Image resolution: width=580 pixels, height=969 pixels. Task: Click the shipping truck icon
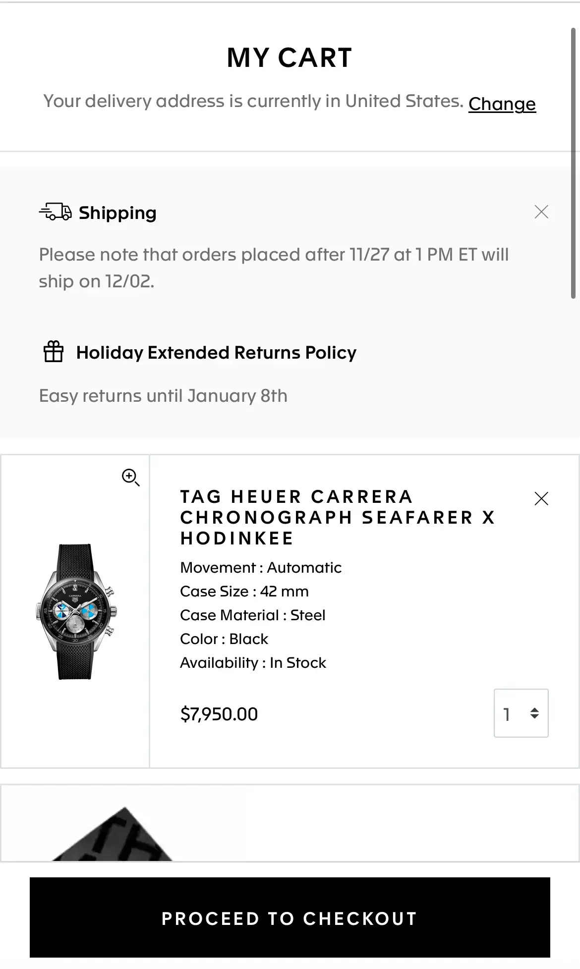tap(55, 212)
